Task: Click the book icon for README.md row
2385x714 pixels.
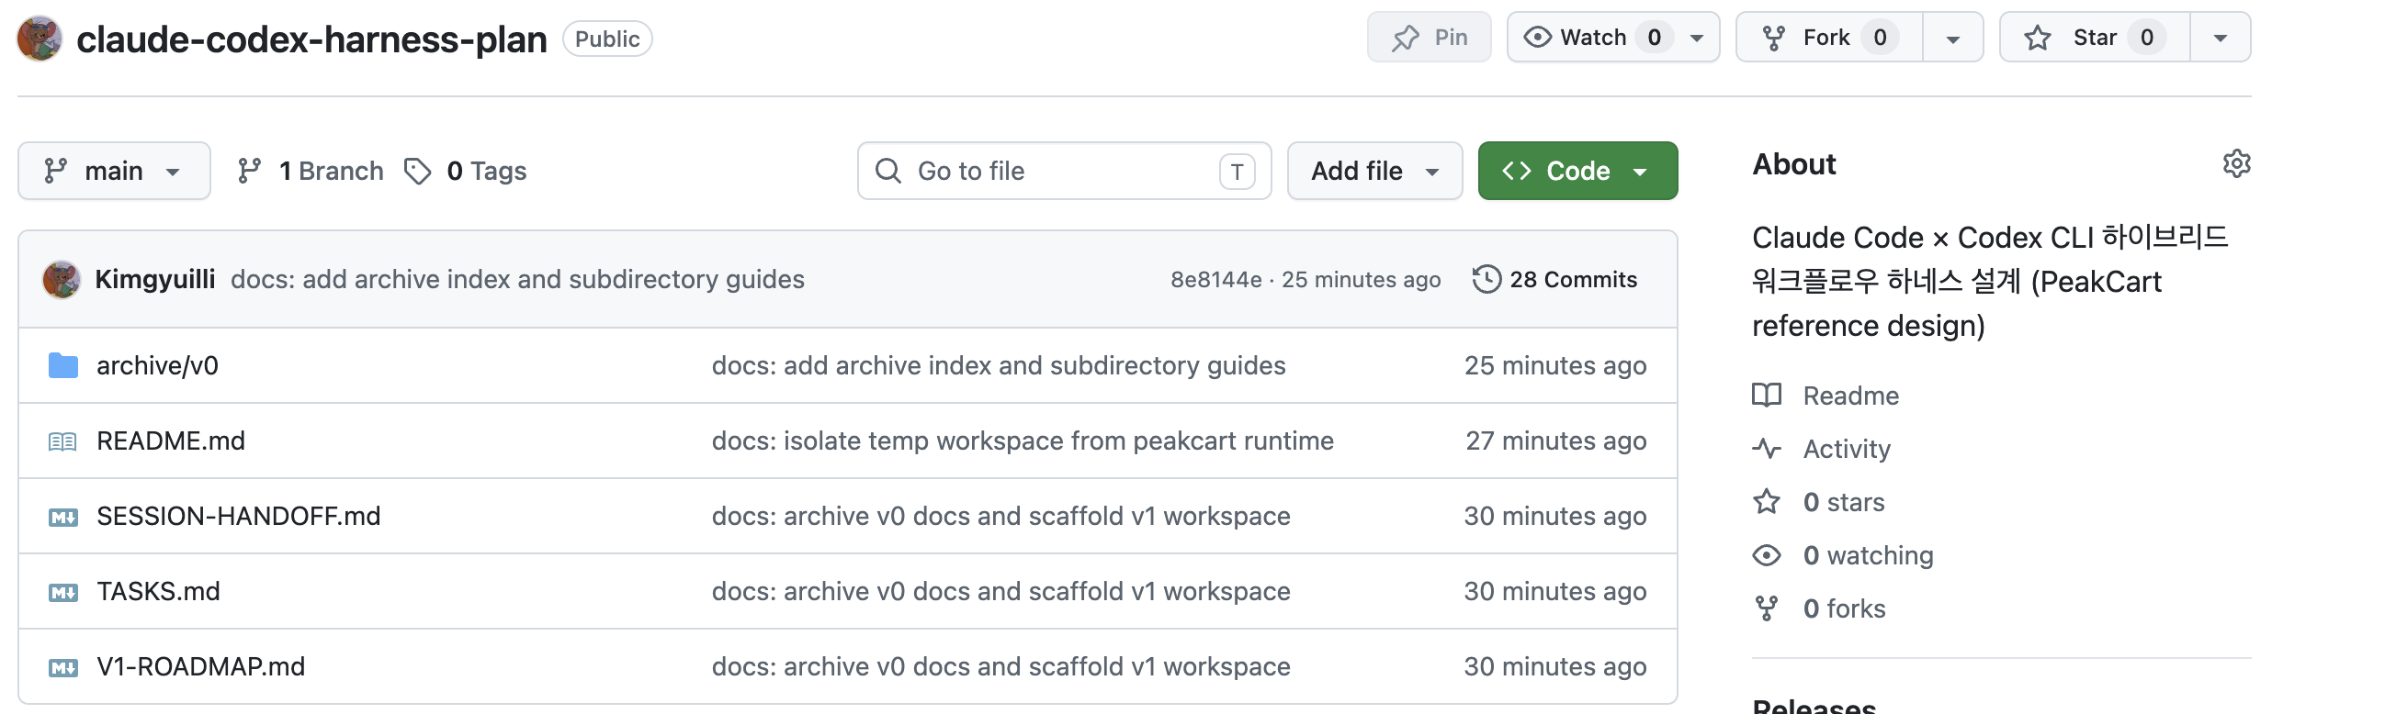Action: pyautogui.click(x=63, y=441)
